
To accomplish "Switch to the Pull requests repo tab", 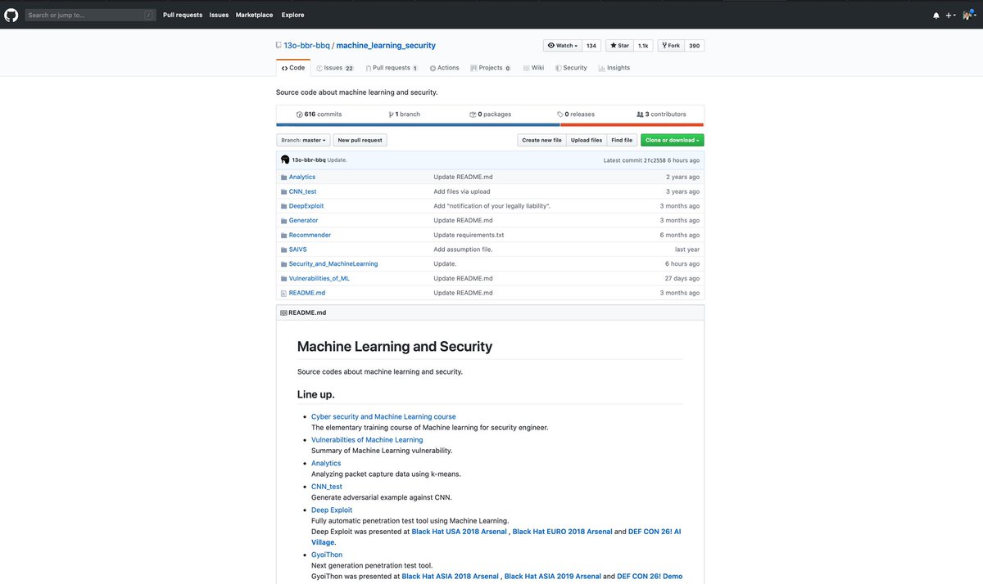I will 392,68.
